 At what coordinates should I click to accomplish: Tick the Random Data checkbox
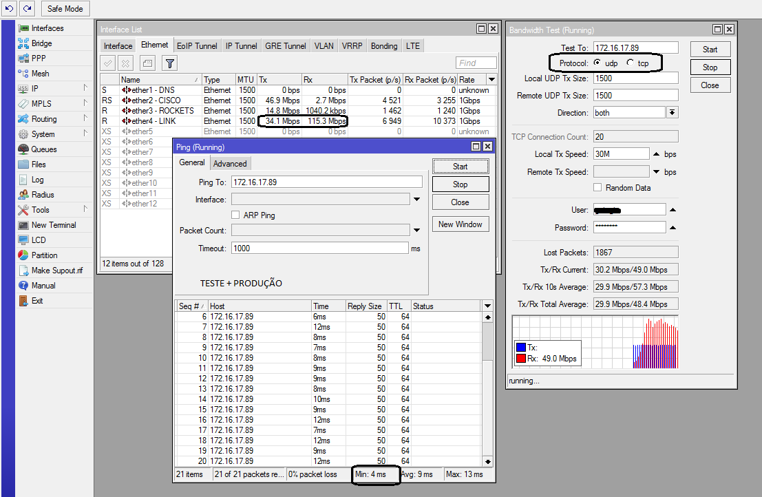(598, 188)
